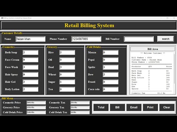Select the Face Cream quantity box

tap(31, 60)
